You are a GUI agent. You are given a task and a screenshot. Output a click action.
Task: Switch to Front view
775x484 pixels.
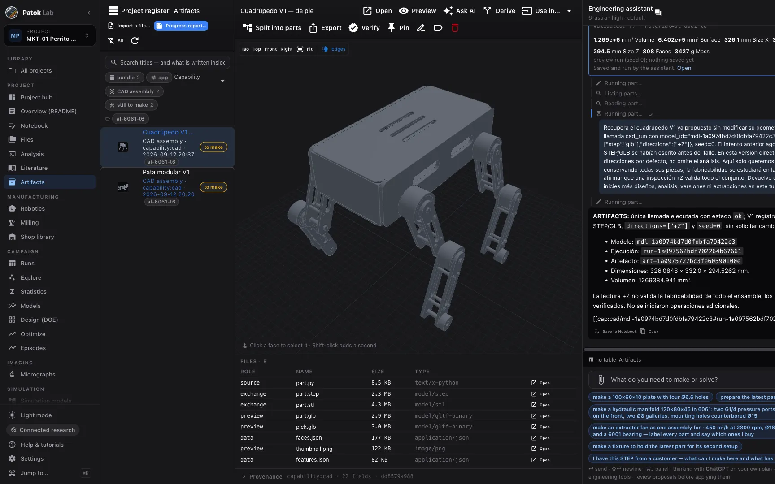click(x=270, y=49)
